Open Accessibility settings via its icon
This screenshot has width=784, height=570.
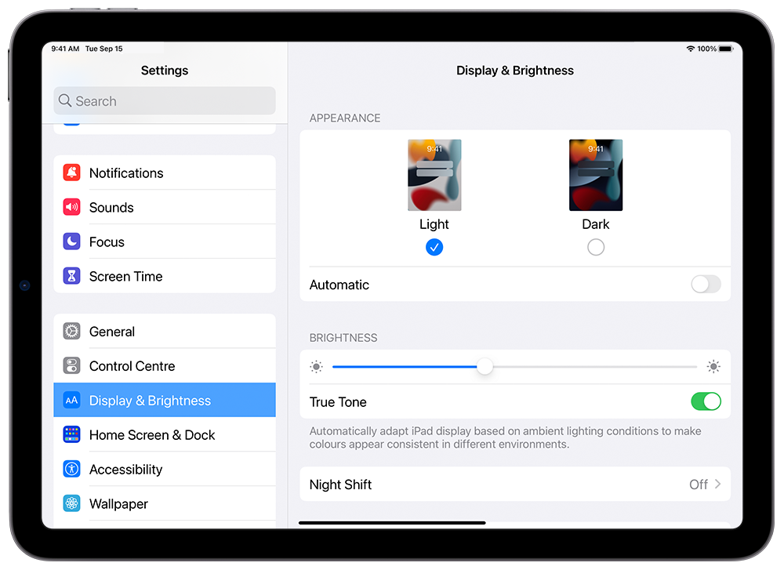coord(71,469)
